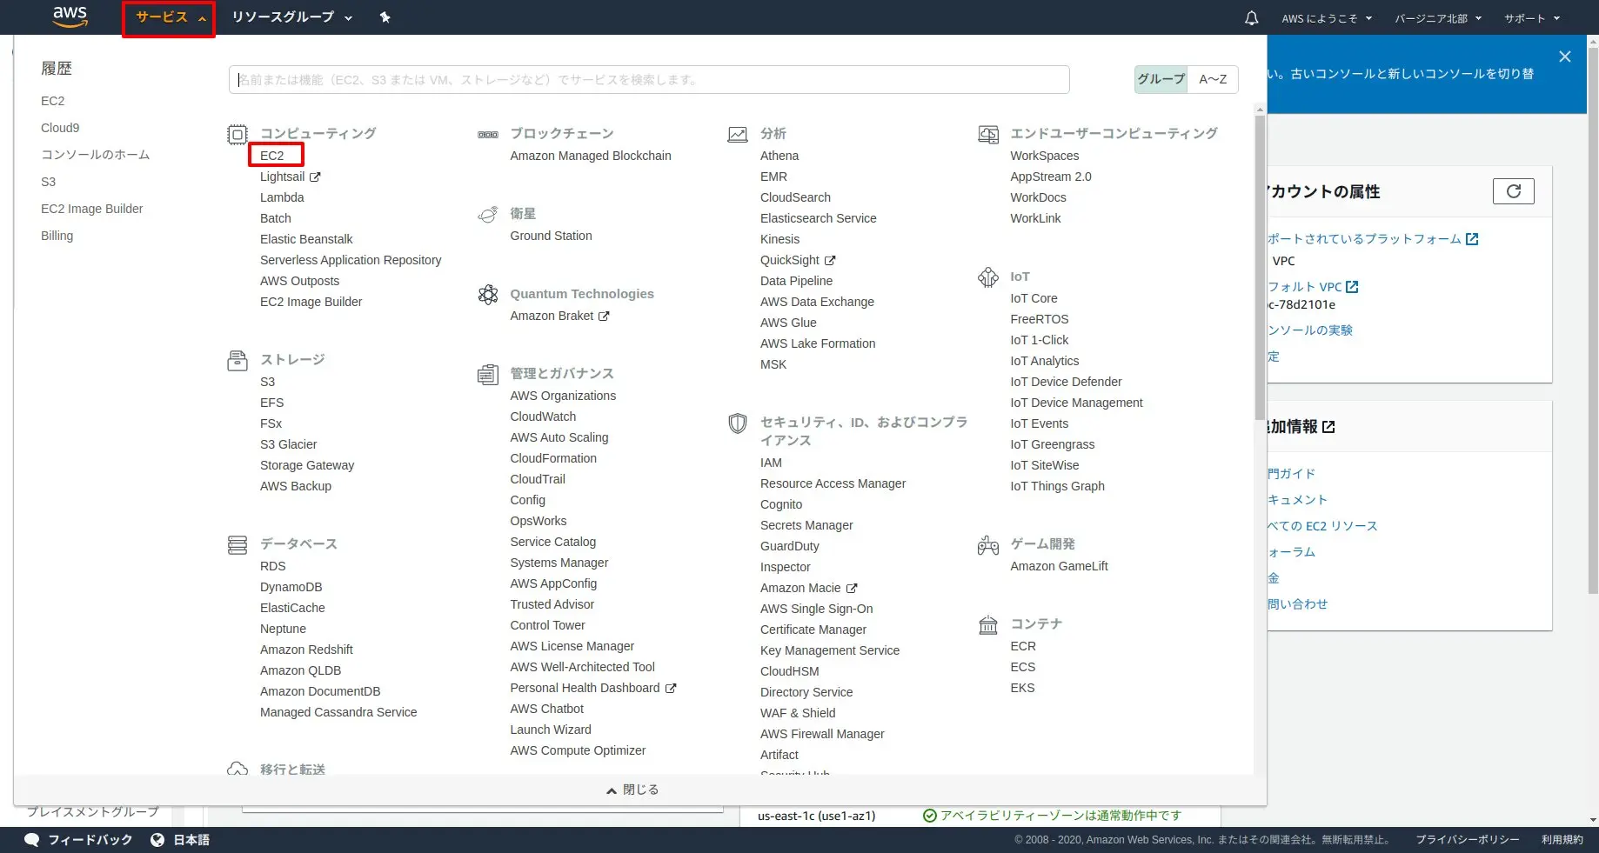Image resolution: width=1599 pixels, height=853 pixels.
Task: Open Amazon Redshift service link
Action: [306, 650]
